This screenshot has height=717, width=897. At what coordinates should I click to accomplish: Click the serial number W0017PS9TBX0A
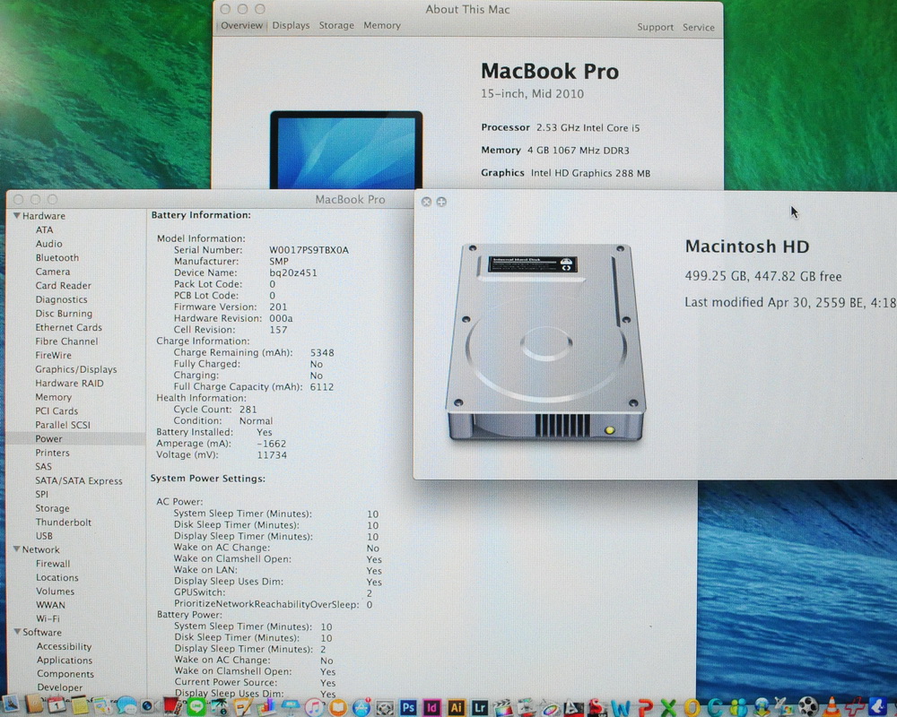click(x=309, y=250)
